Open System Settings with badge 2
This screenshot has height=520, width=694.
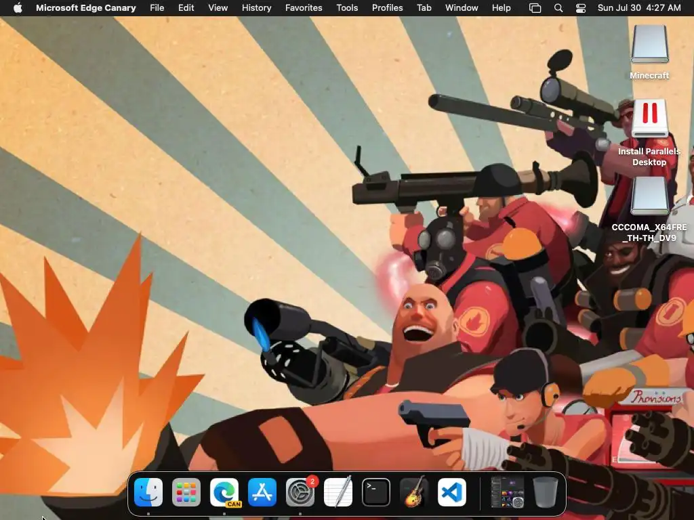pyautogui.click(x=301, y=492)
